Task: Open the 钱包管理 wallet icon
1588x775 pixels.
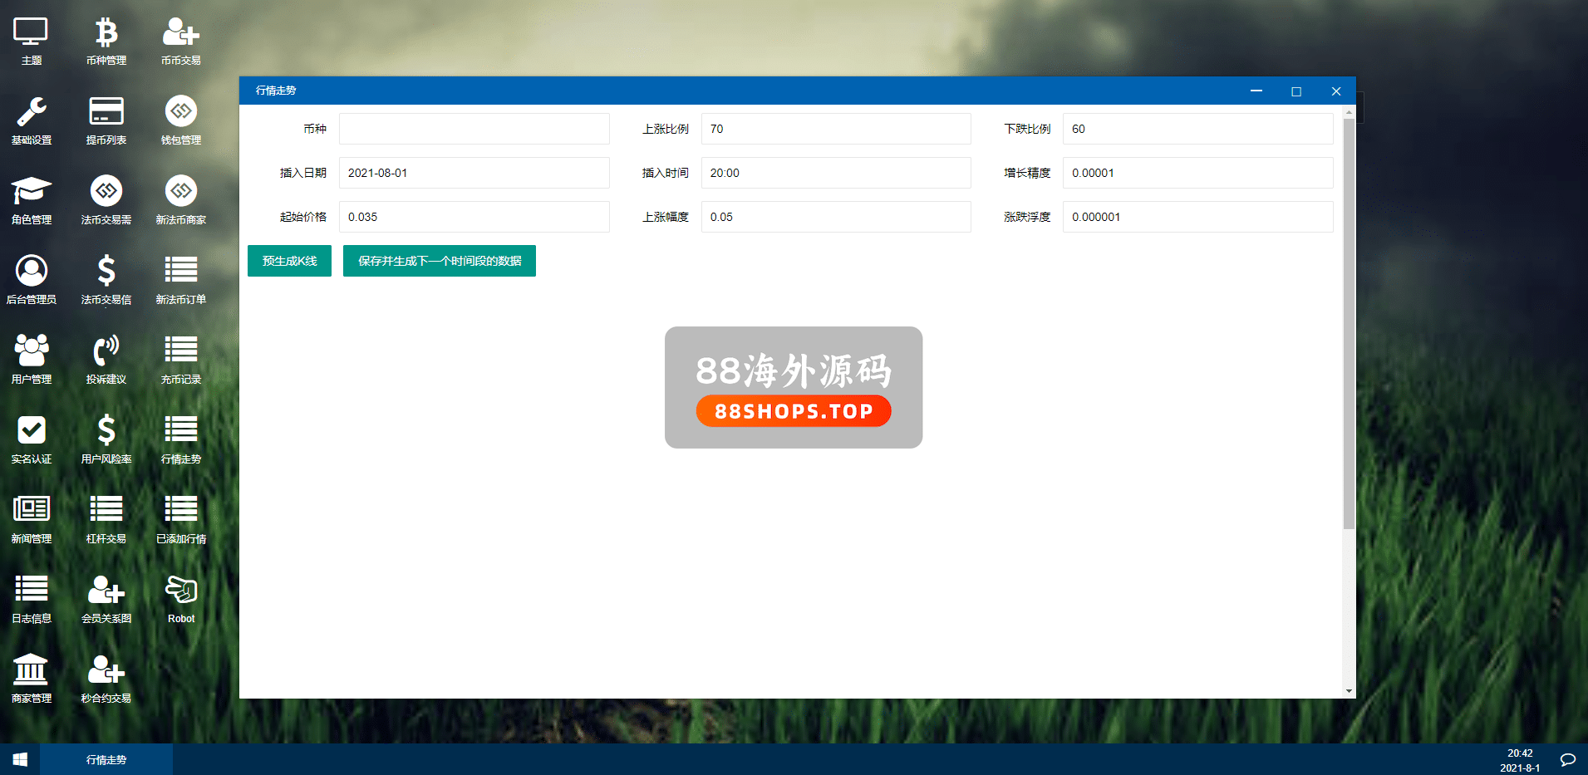Action: (x=181, y=112)
